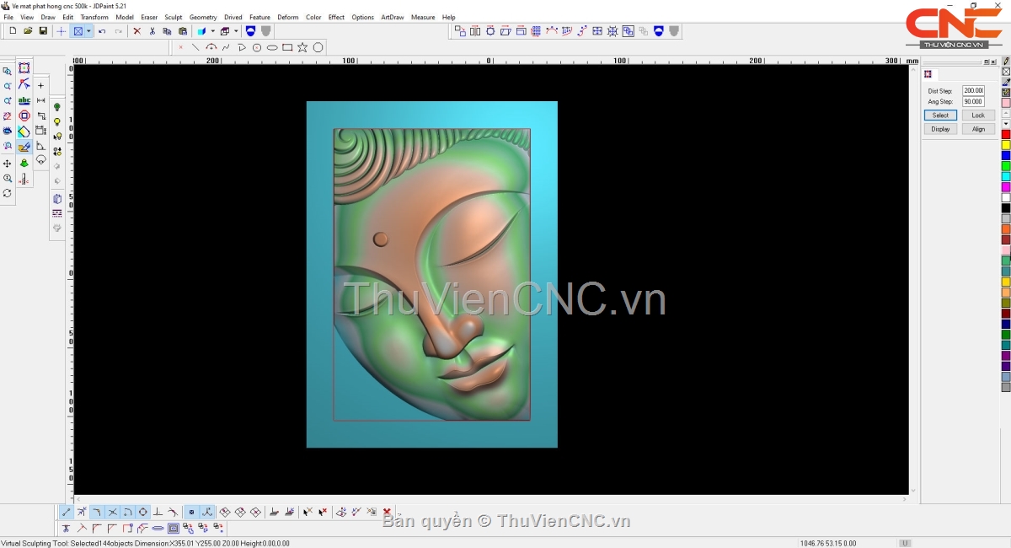Select the star shape drawing tool
1011x548 pixels.
click(302, 47)
